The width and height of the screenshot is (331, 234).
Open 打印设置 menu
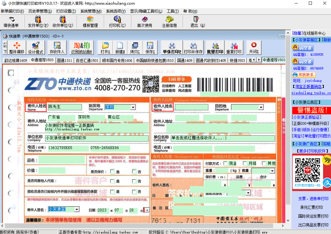point(66,11)
